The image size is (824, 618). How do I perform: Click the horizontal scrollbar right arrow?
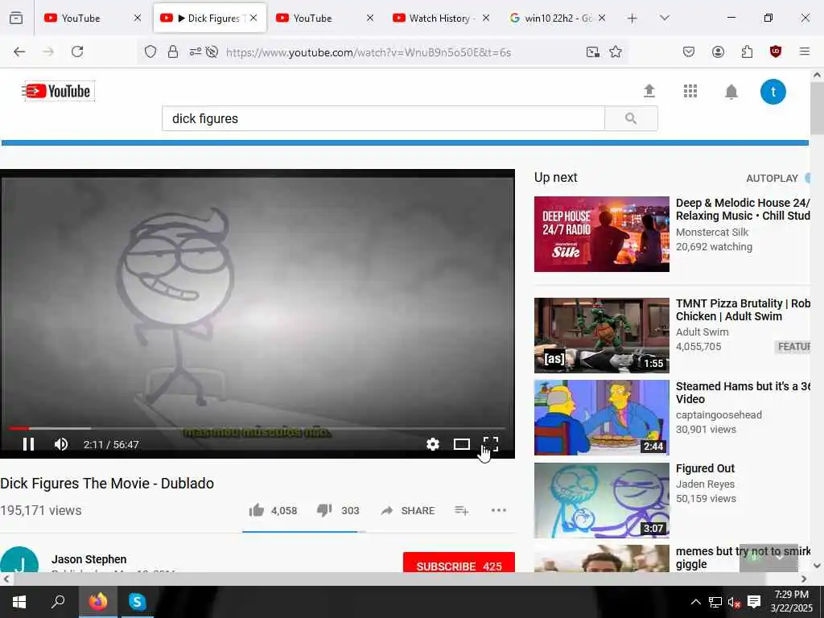(804, 579)
